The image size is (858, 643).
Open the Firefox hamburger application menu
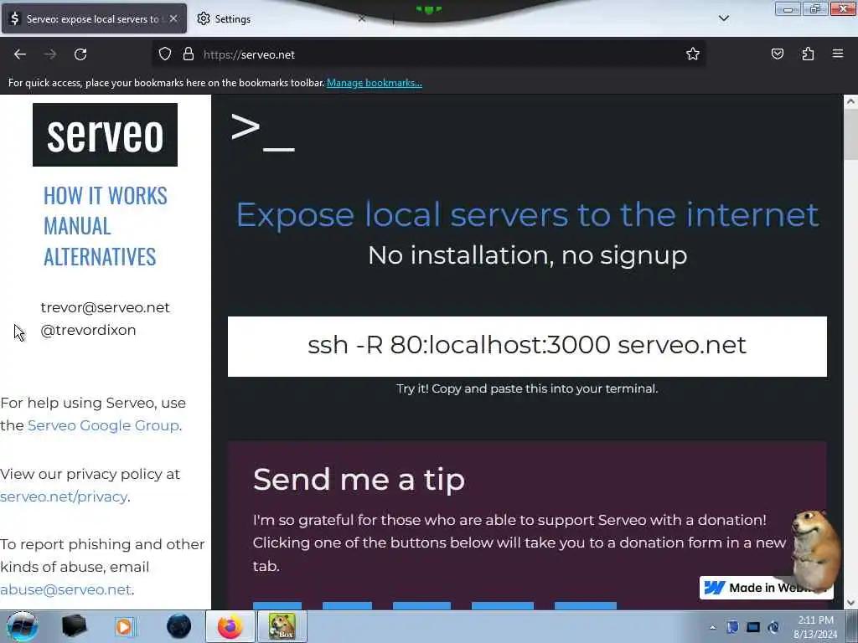[838, 54]
